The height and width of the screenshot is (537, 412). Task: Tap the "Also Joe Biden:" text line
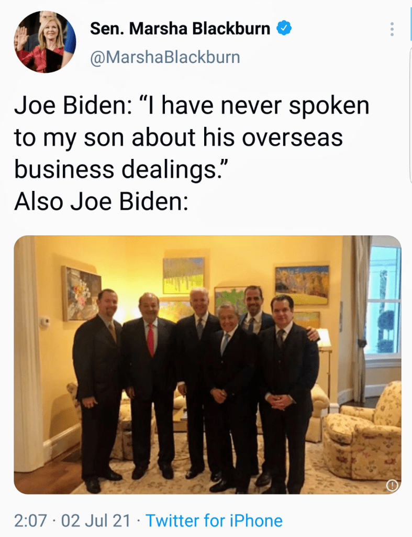[101, 201]
